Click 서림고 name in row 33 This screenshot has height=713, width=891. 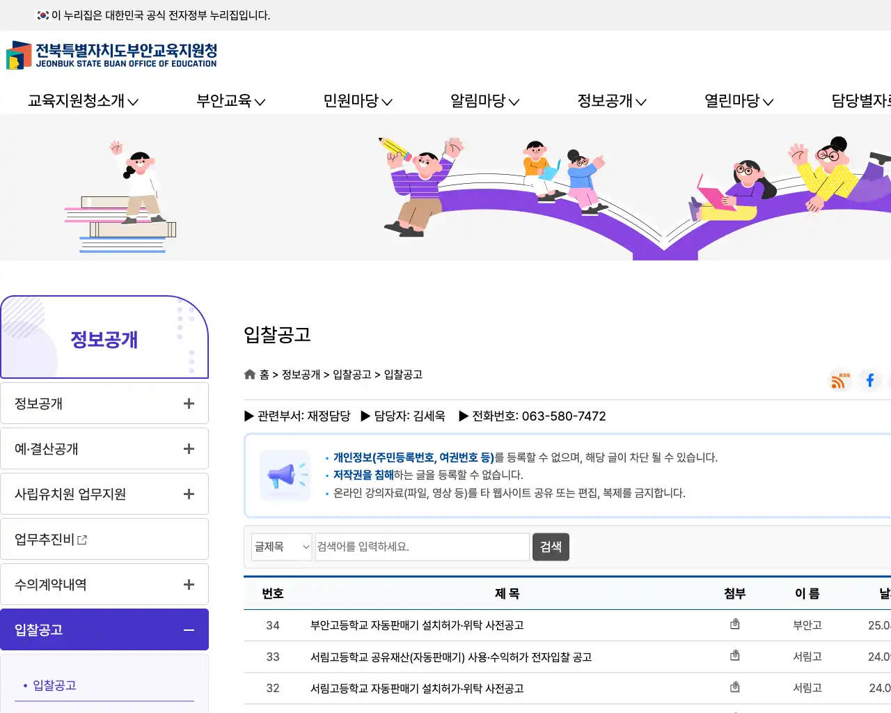[807, 657]
